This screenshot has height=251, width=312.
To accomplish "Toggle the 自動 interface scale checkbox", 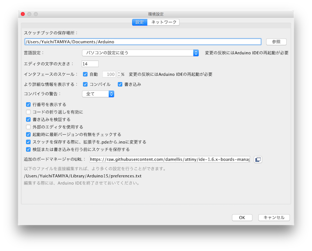I will click(85, 74).
